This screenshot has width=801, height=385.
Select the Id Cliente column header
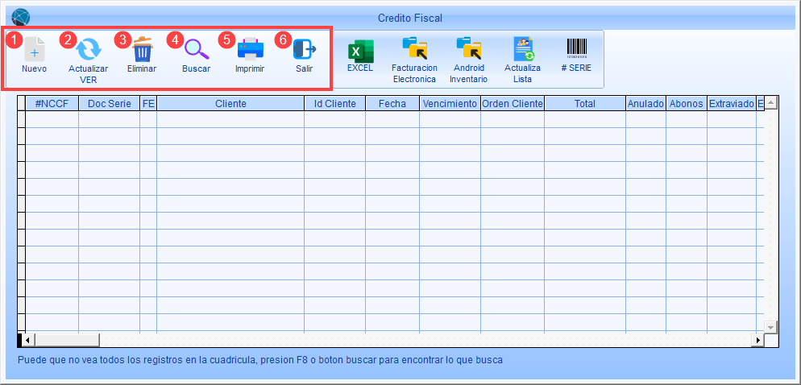(334, 104)
